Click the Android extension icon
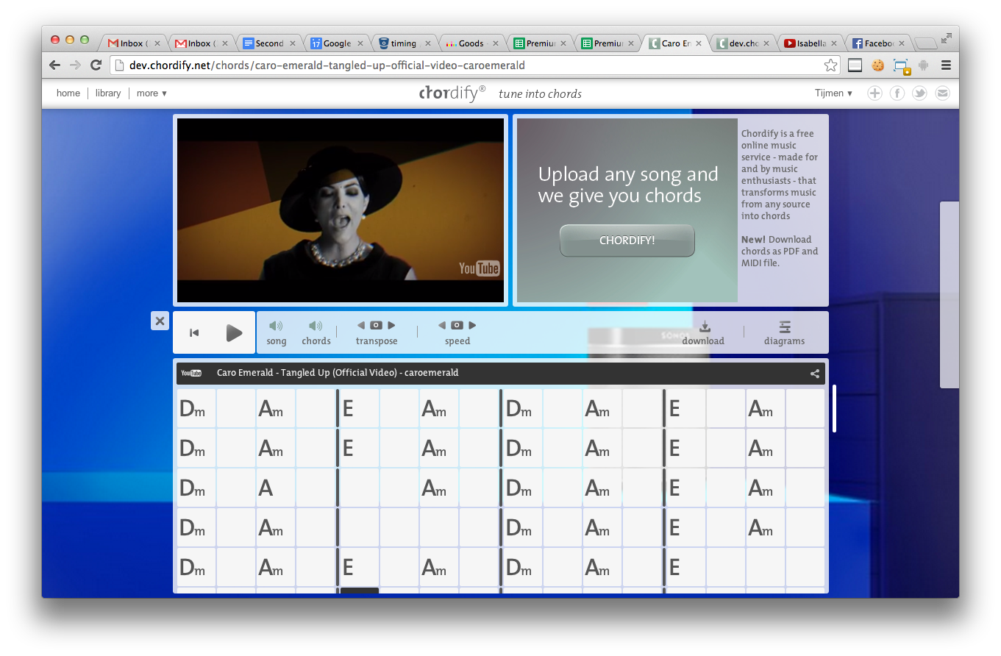 click(x=924, y=65)
